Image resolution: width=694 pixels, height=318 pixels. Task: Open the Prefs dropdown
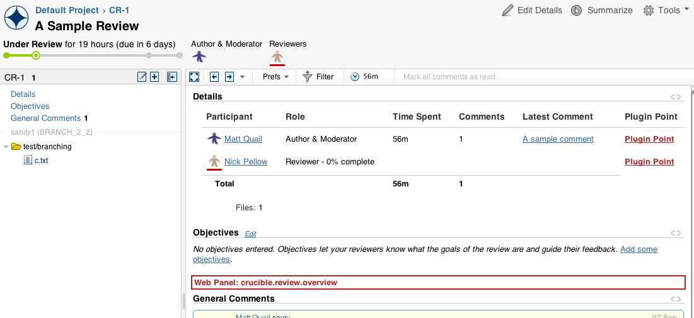coord(275,77)
